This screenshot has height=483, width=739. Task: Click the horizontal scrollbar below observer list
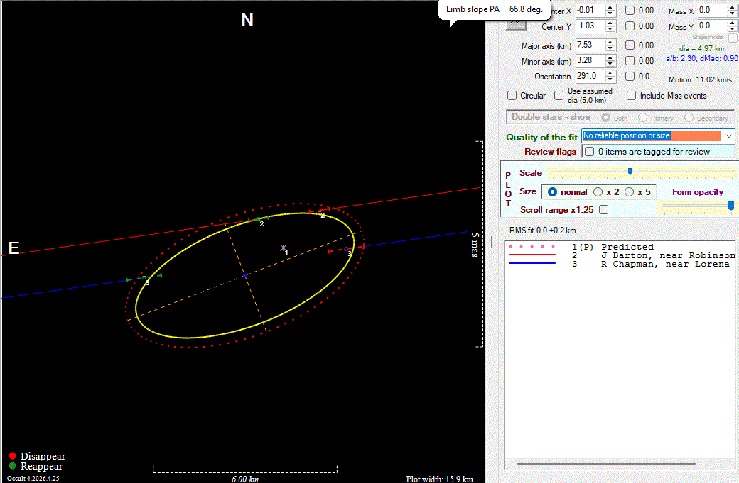coord(606,464)
